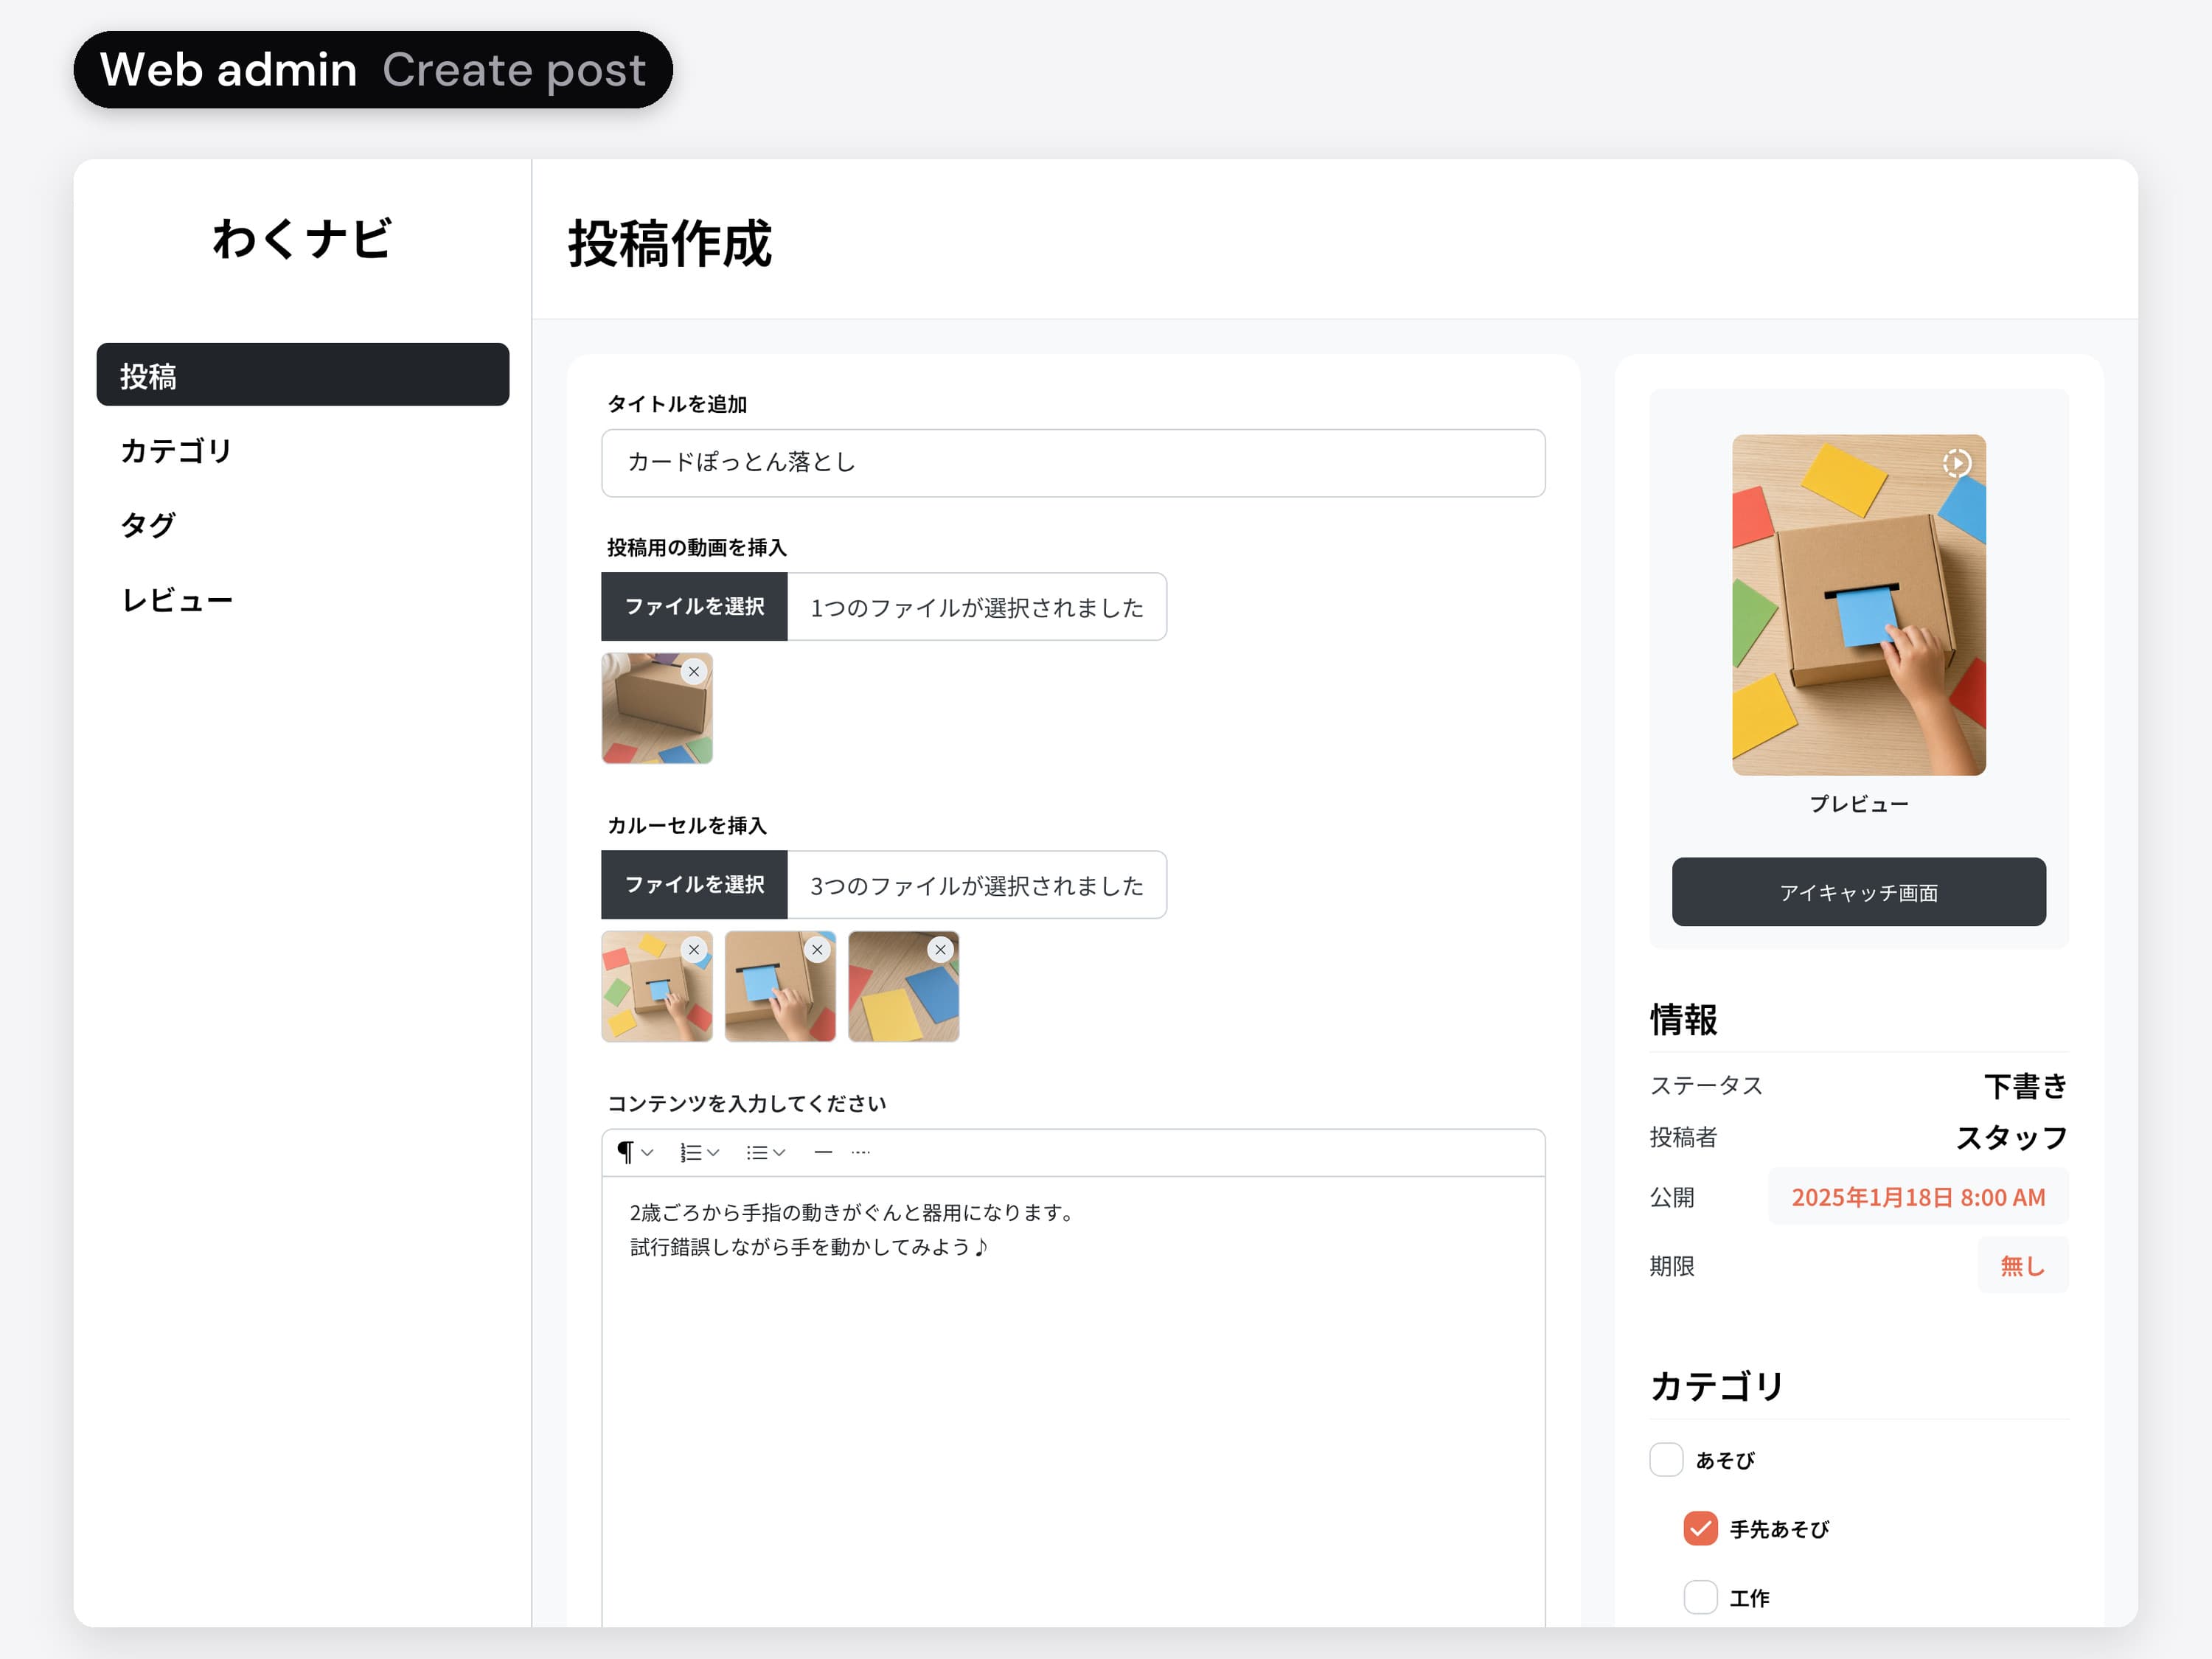Click the 下書き status value
The width and height of the screenshot is (2212, 1659).
(2026, 1086)
